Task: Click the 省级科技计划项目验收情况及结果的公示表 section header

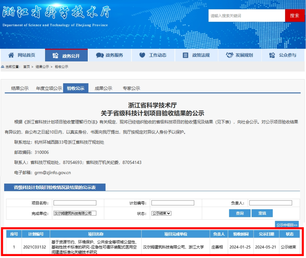Action: pyautogui.click(x=55, y=188)
